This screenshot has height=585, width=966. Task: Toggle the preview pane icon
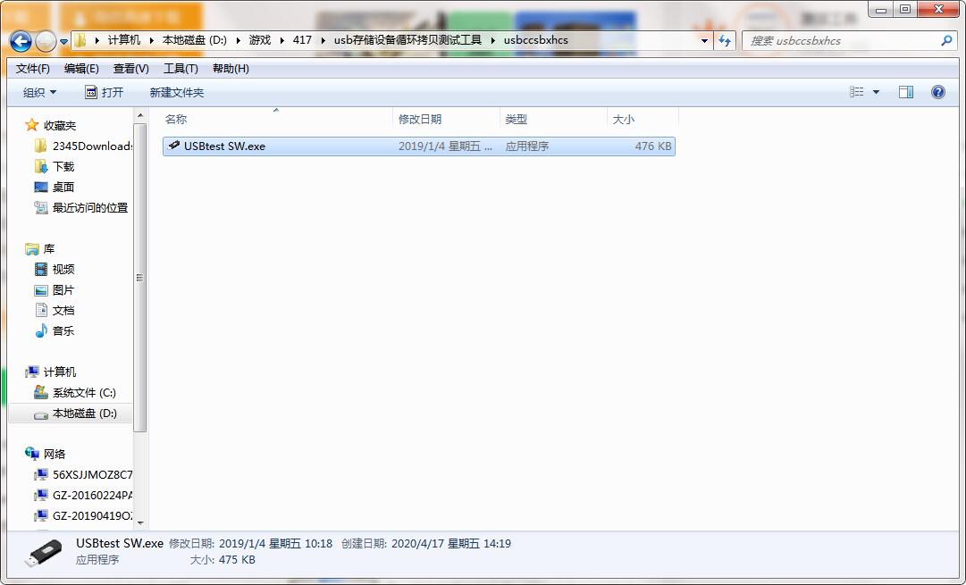click(x=906, y=92)
